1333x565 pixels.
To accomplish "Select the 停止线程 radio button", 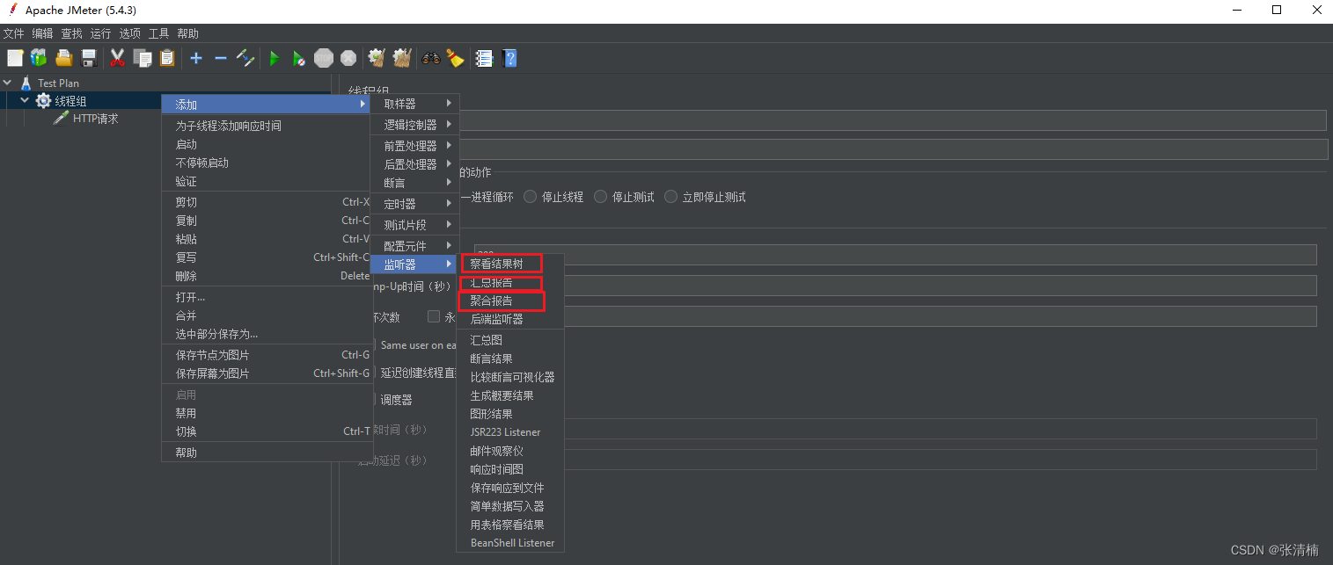I will (531, 197).
